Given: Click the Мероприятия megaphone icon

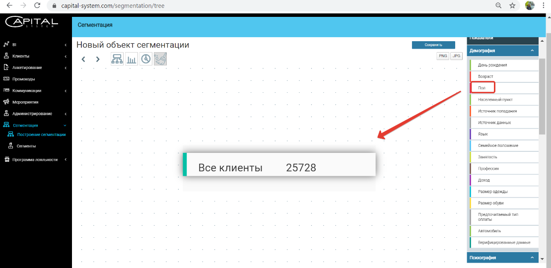Looking at the screenshot, I should [6, 102].
